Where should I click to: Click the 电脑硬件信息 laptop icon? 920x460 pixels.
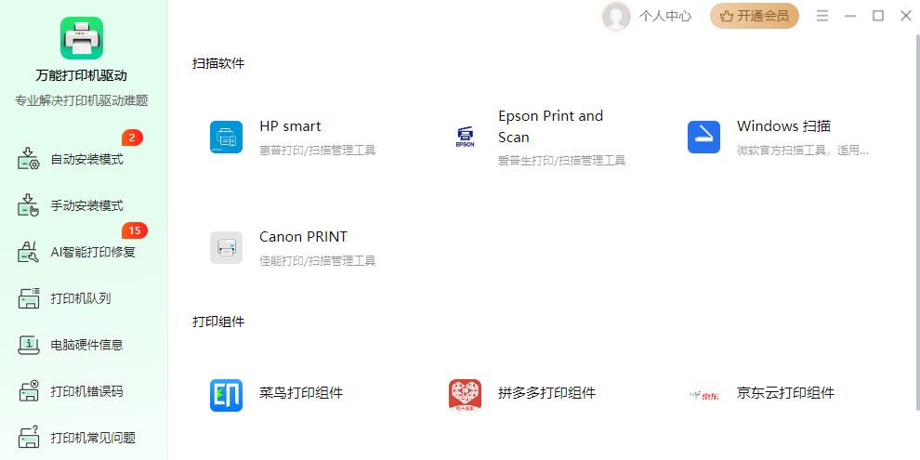[x=29, y=345]
